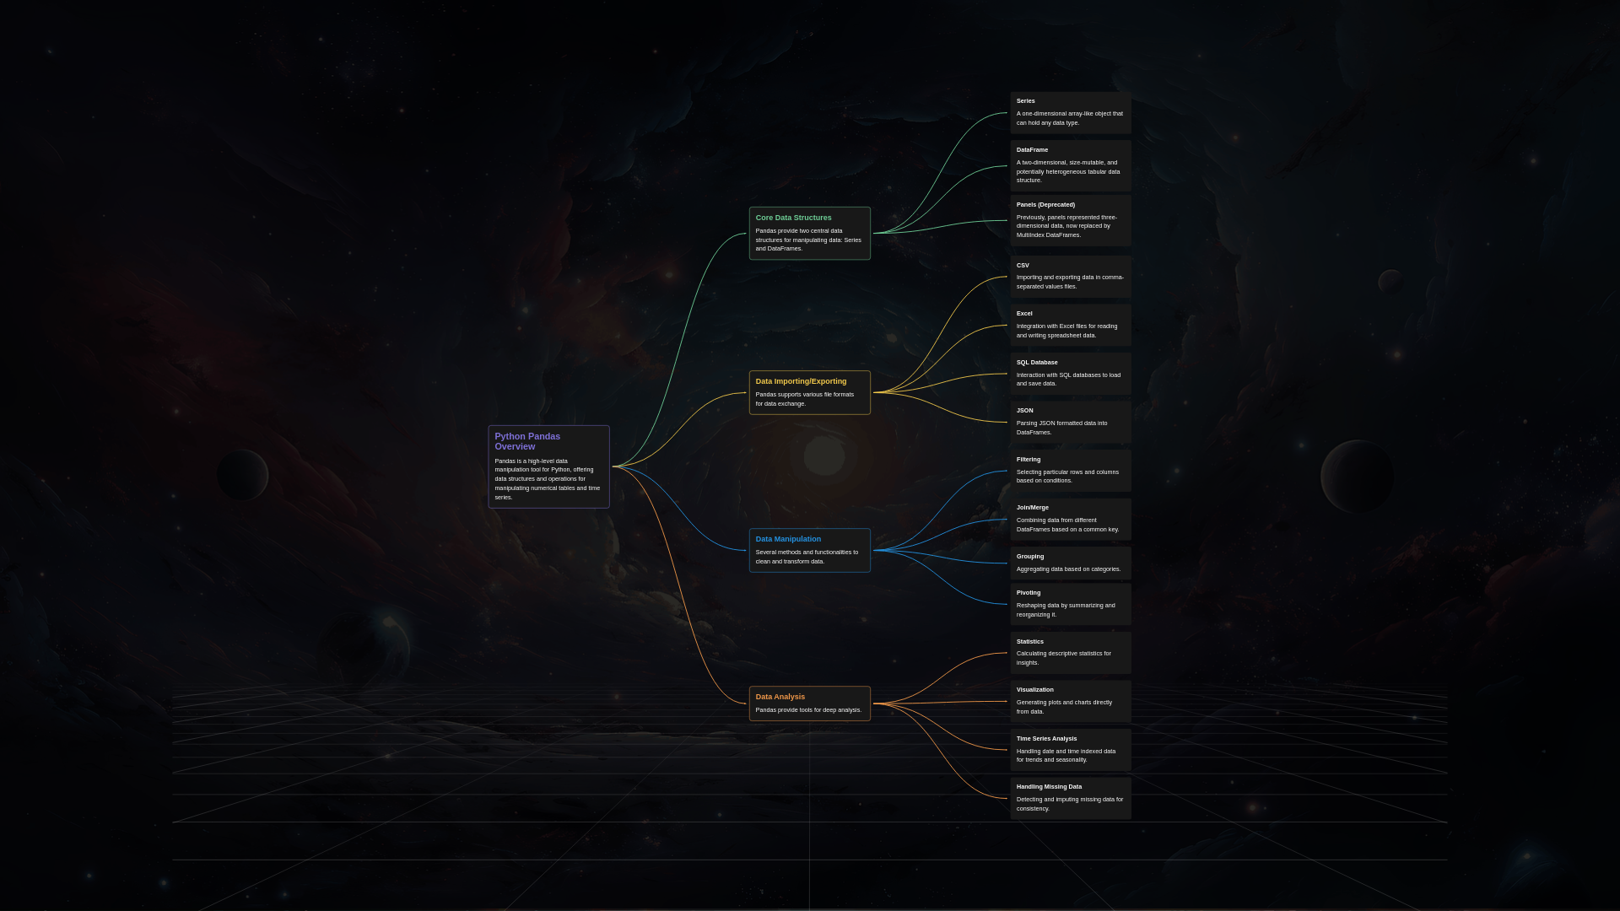The image size is (1620, 911).
Task: Select the Filtering node
Action: coord(1070,471)
